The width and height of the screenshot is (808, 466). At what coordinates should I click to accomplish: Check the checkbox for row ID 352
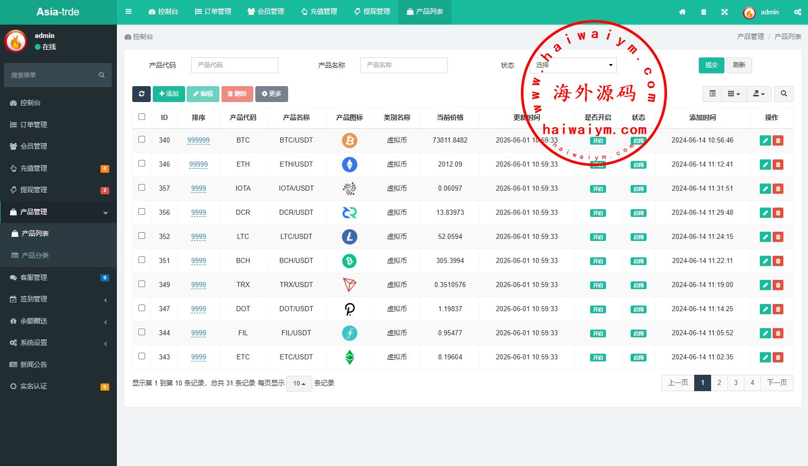click(142, 236)
